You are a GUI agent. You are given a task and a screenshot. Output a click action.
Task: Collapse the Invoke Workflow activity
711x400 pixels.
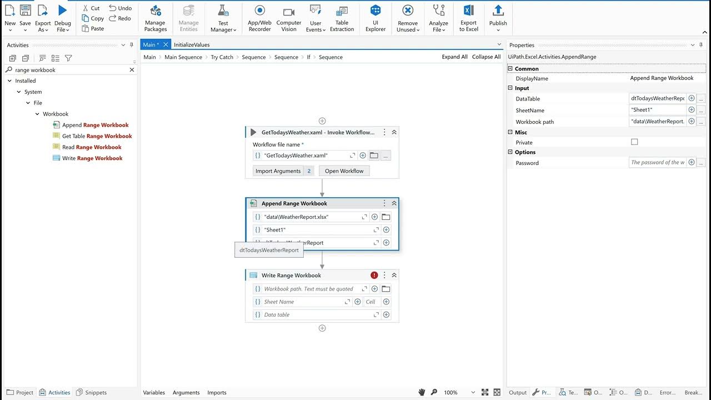coord(394,132)
